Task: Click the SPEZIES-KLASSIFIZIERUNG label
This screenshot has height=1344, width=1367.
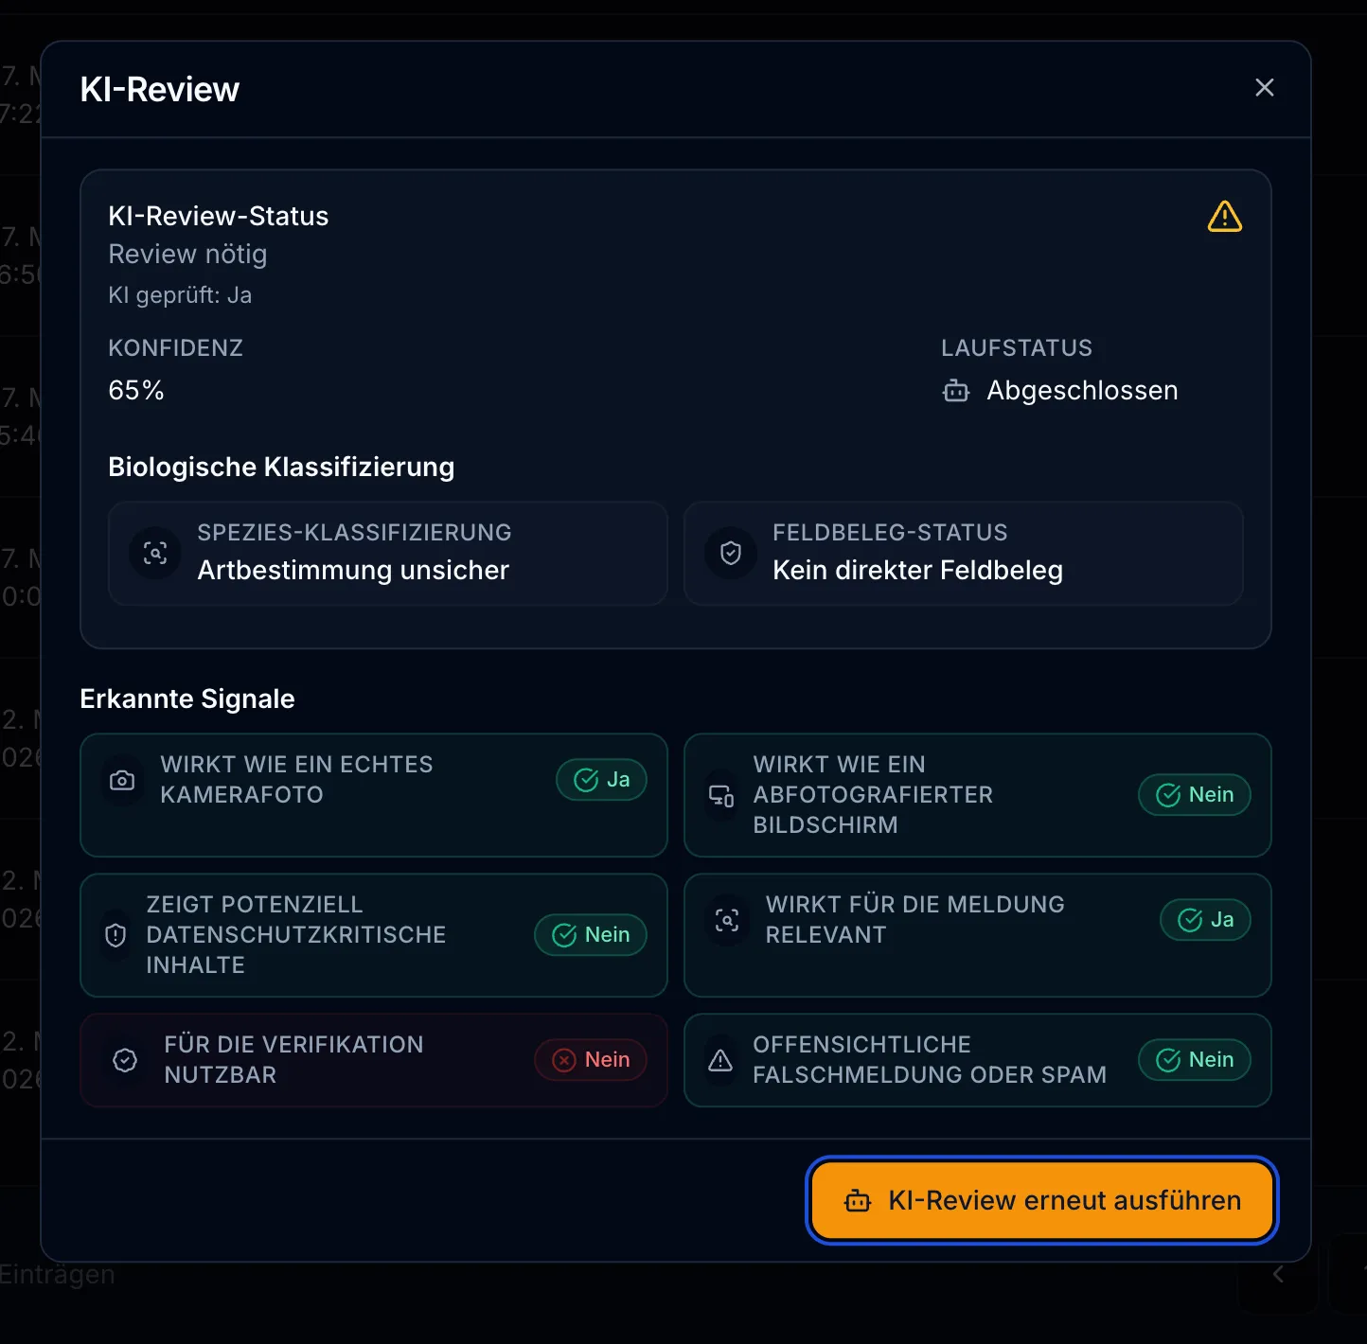Action: 354,533
